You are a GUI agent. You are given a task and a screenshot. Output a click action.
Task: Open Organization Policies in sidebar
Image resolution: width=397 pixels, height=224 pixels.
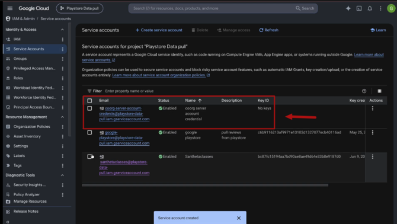pos(31,127)
